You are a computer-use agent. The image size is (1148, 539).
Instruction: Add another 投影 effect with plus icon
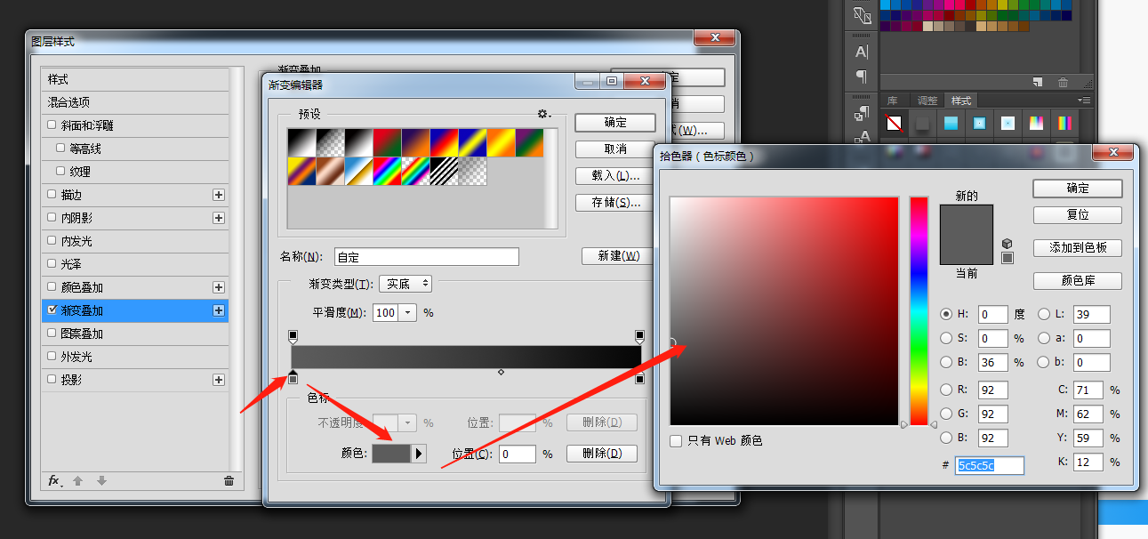pyautogui.click(x=219, y=380)
